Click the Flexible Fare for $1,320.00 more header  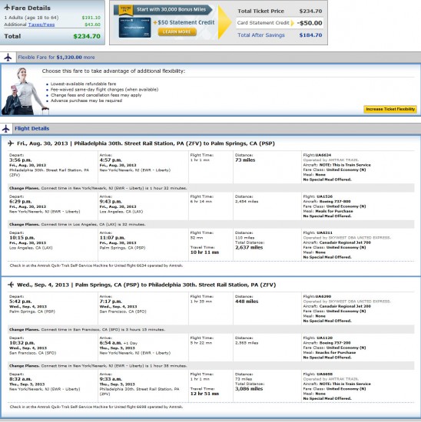tap(56, 58)
